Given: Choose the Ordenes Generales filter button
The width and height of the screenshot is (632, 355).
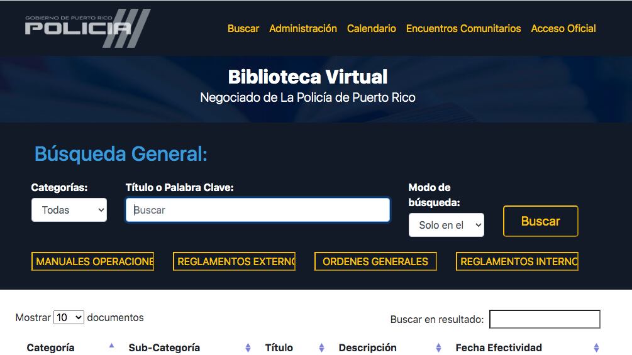Looking at the screenshot, I should coord(375,261).
